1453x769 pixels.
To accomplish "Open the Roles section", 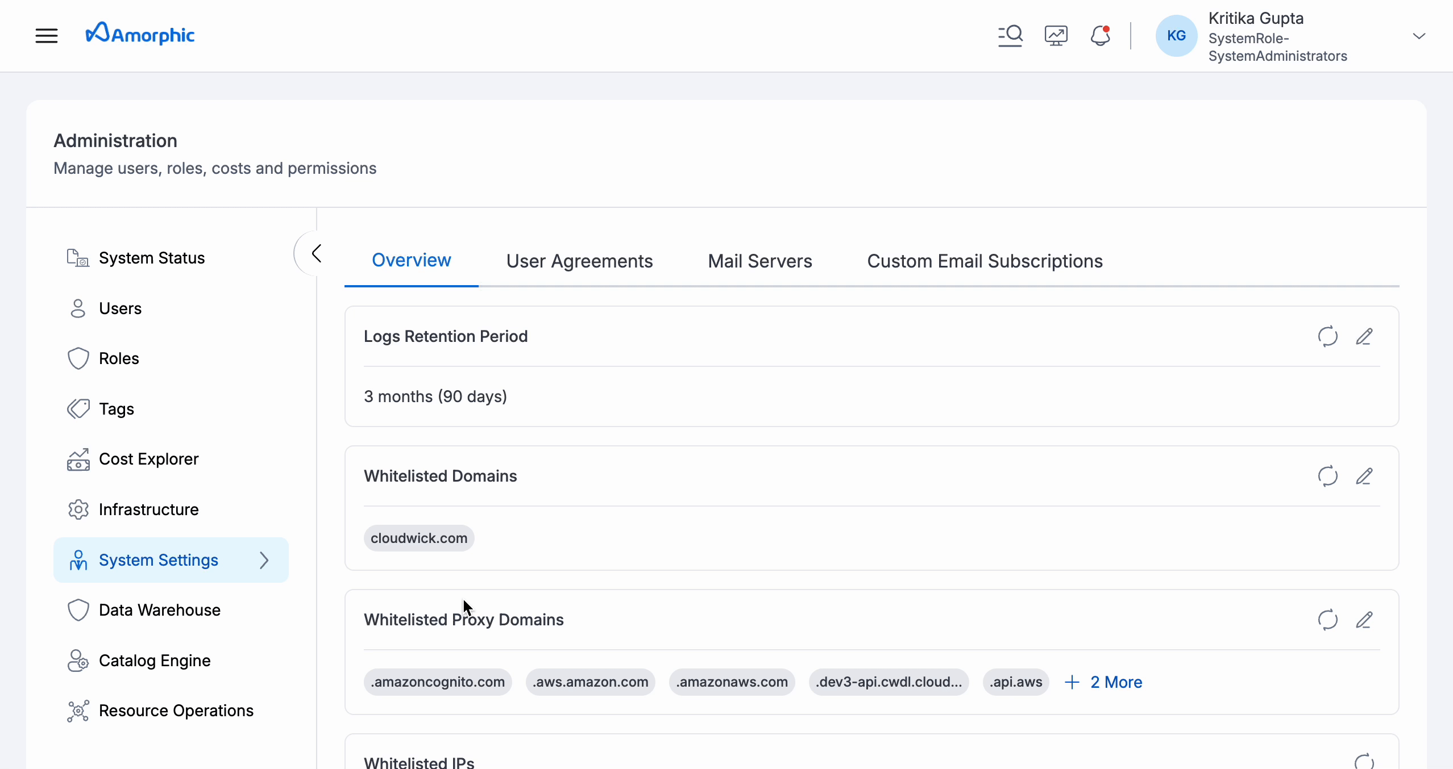I will click(x=119, y=358).
